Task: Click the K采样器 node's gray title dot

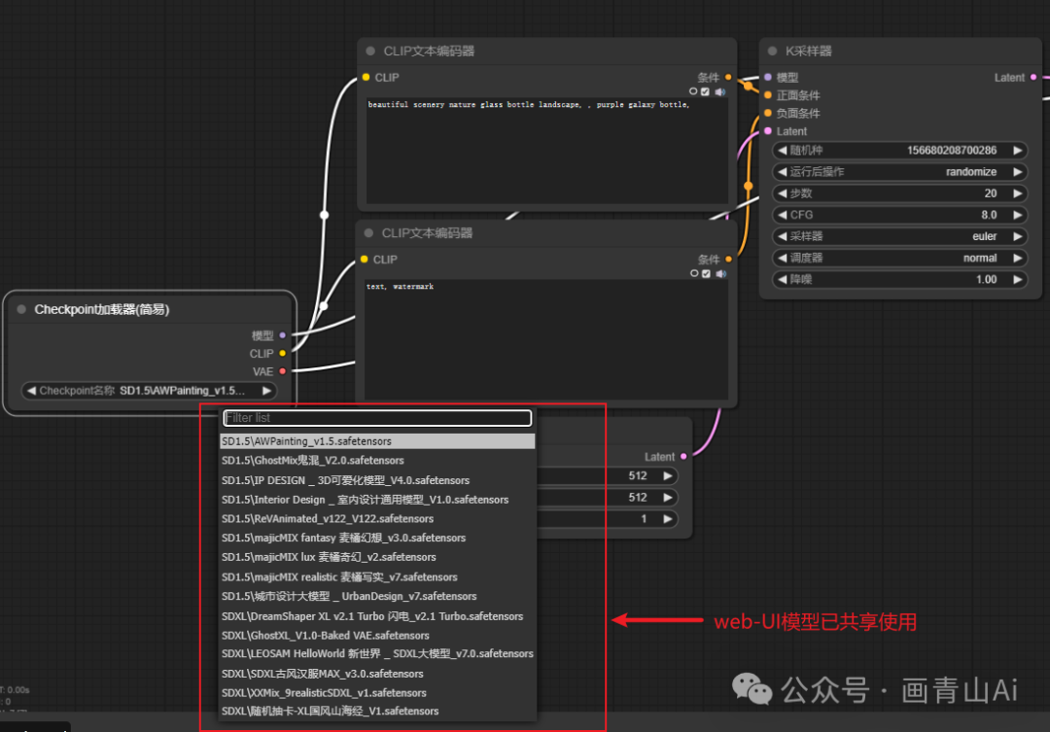Action: (772, 51)
